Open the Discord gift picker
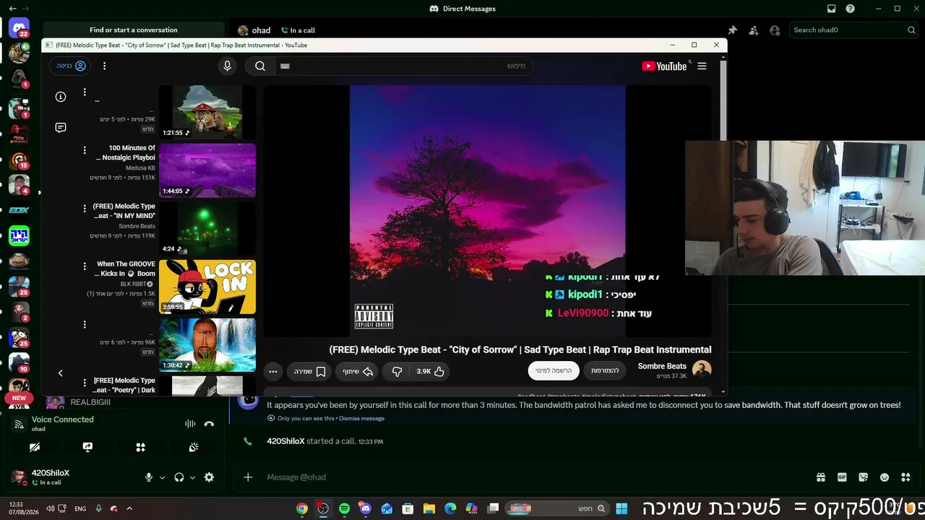Screen dimensions: 925x520 point(821,477)
